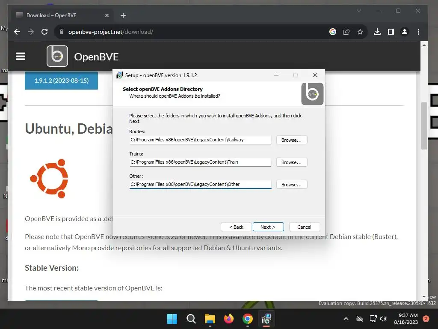Open Chrome tab search chevron
This screenshot has width=438, height=329.
click(x=359, y=11)
